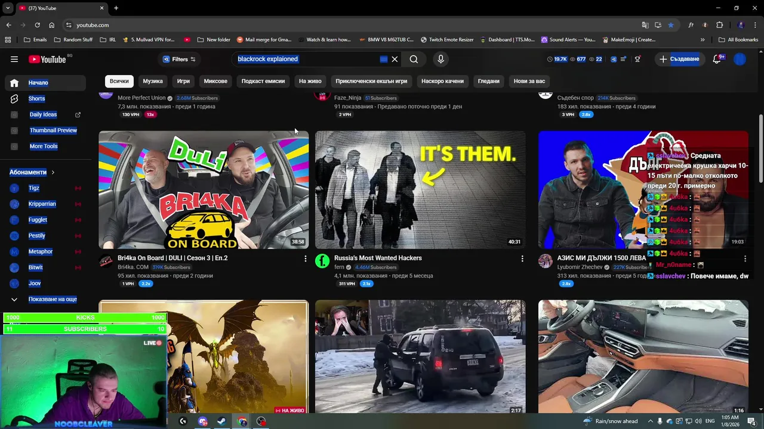Viewport: 764px width, 429px height.
Task: Open More Tools in the sidebar
Action: point(44,147)
